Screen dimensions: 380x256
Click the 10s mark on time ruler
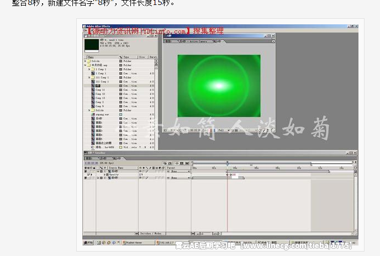(x=299, y=168)
